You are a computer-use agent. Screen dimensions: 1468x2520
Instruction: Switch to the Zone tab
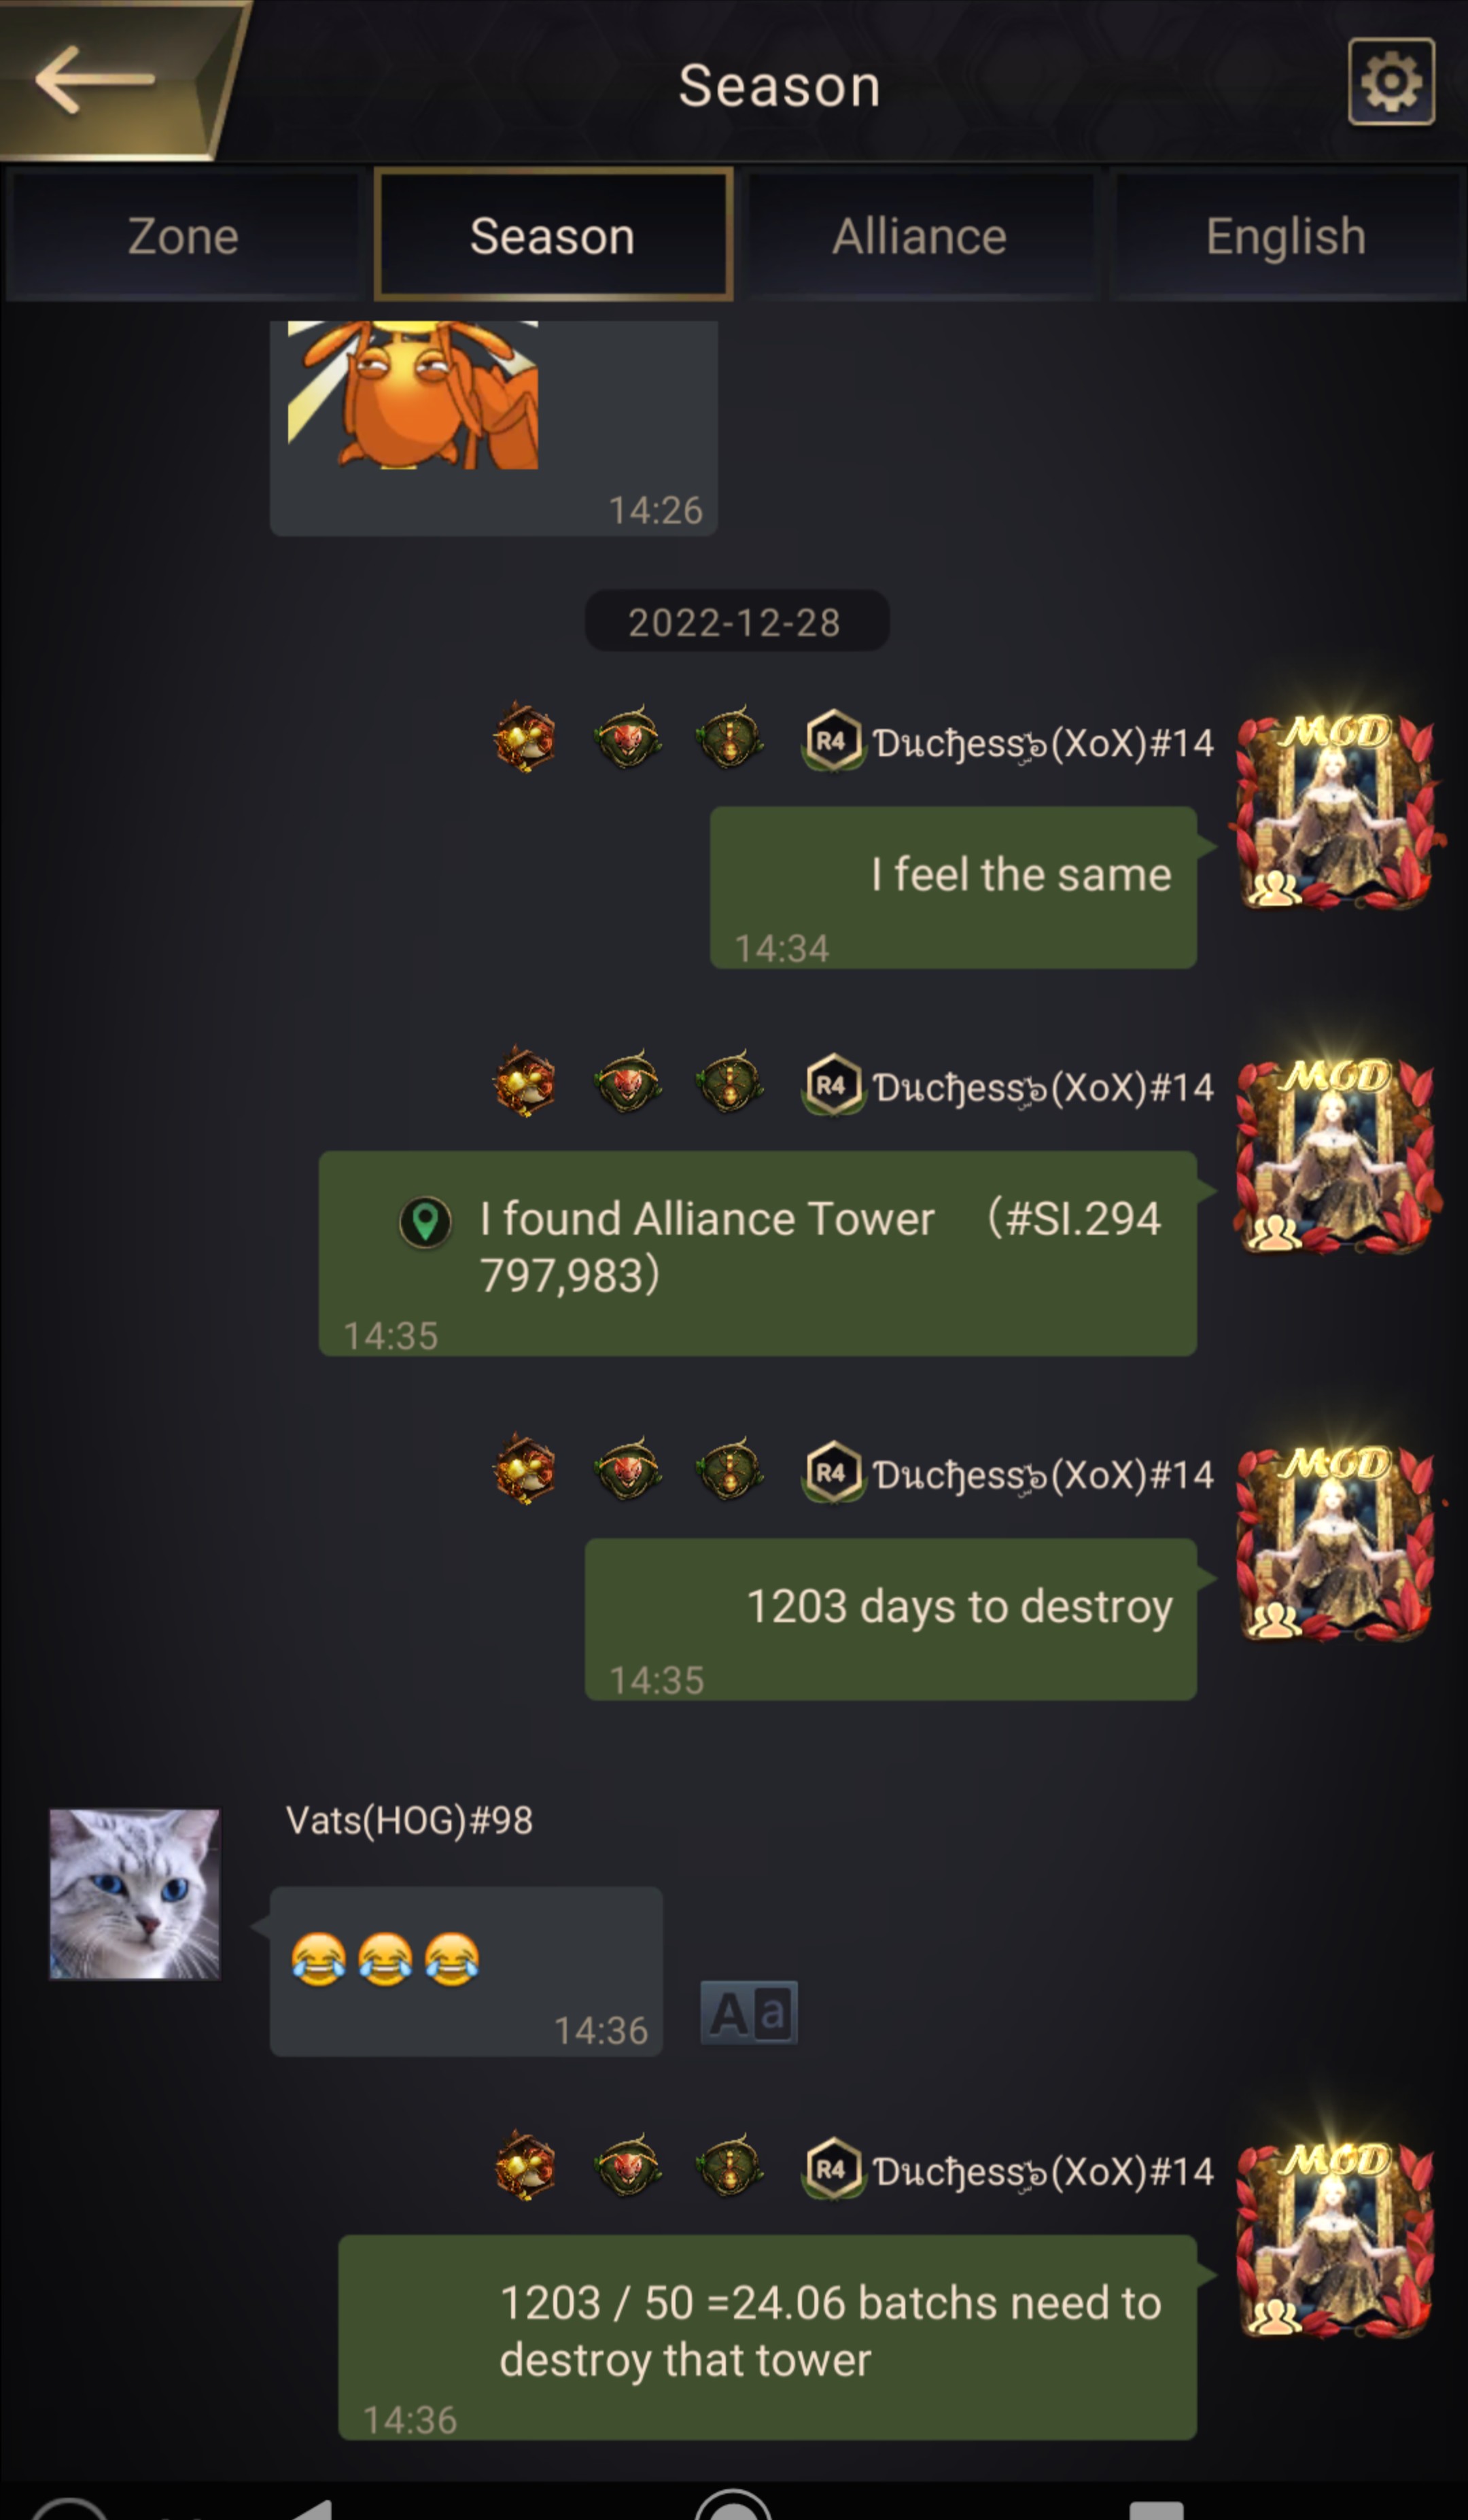click(x=183, y=236)
